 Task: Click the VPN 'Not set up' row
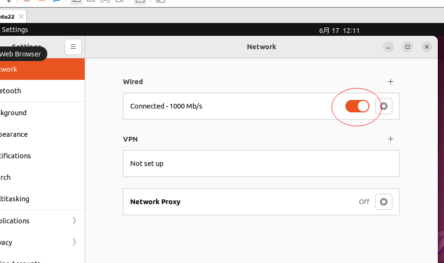coord(261,164)
